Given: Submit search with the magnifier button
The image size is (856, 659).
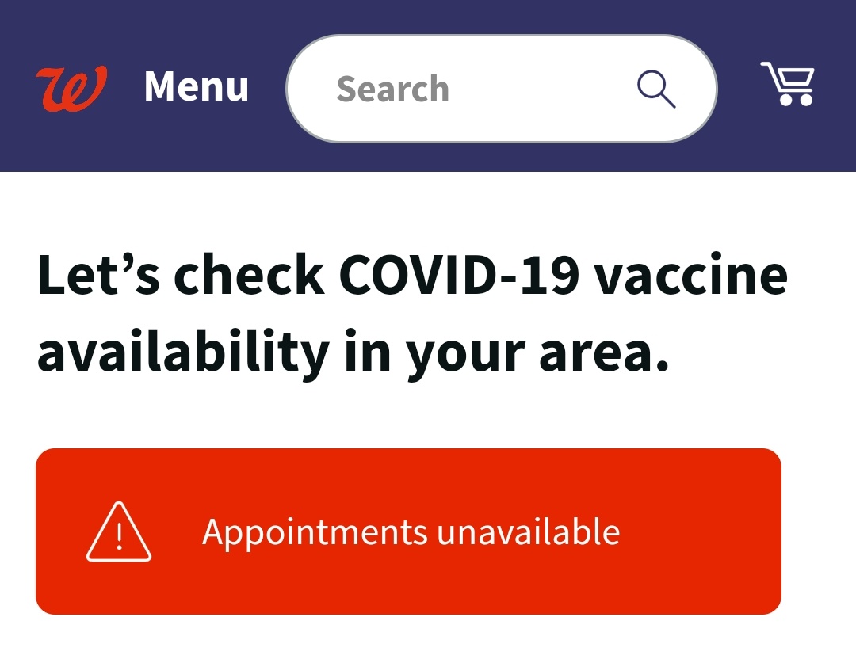Looking at the screenshot, I should tap(656, 89).
